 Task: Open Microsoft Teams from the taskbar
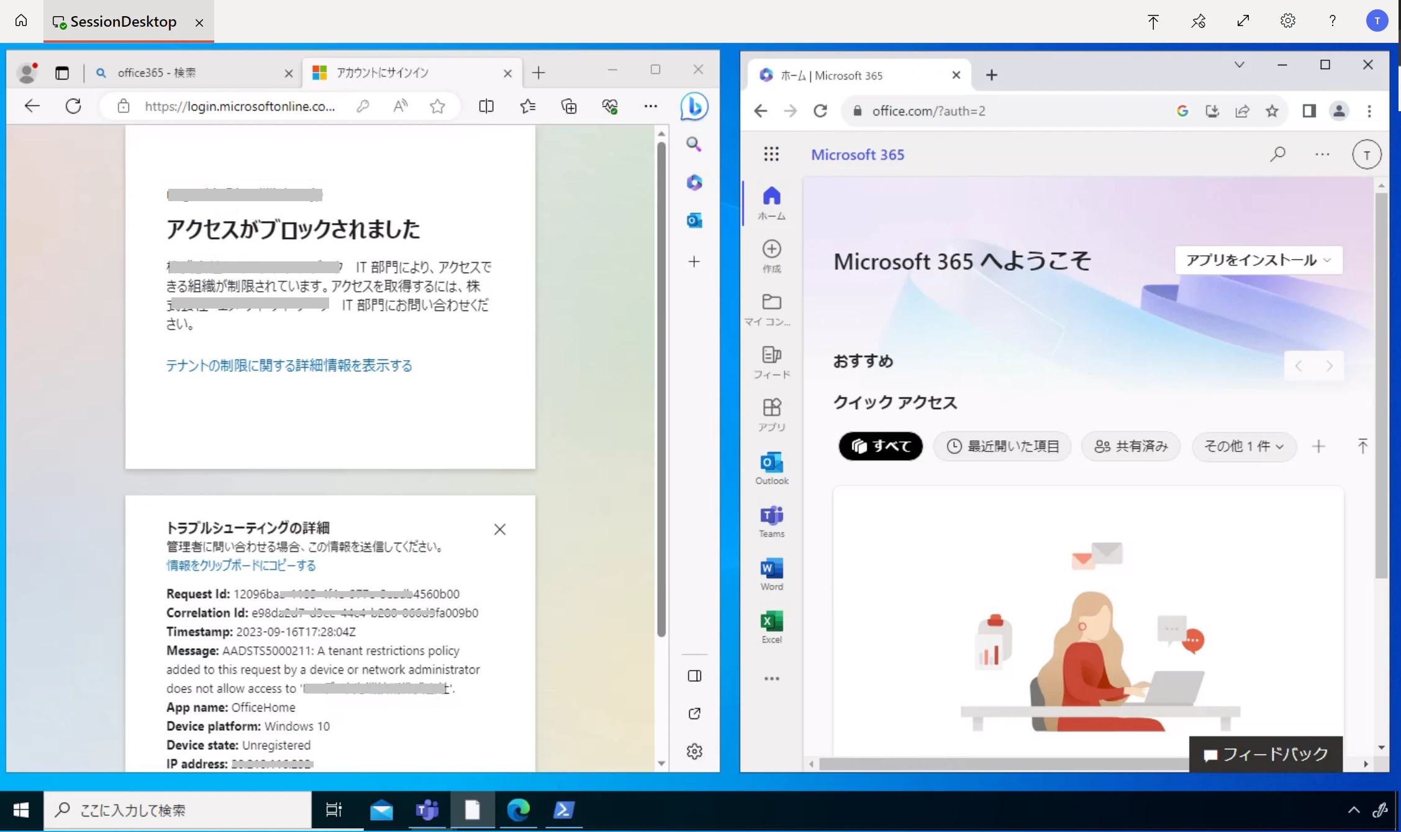(427, 810)
